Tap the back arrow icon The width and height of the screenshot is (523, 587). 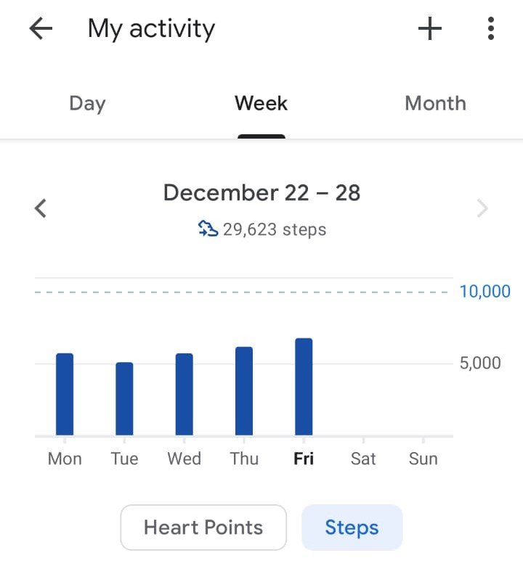click(41, 29)
